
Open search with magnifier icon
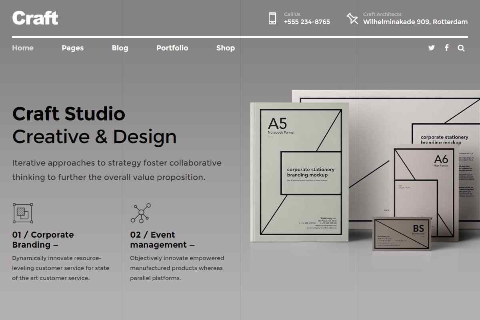461,48
